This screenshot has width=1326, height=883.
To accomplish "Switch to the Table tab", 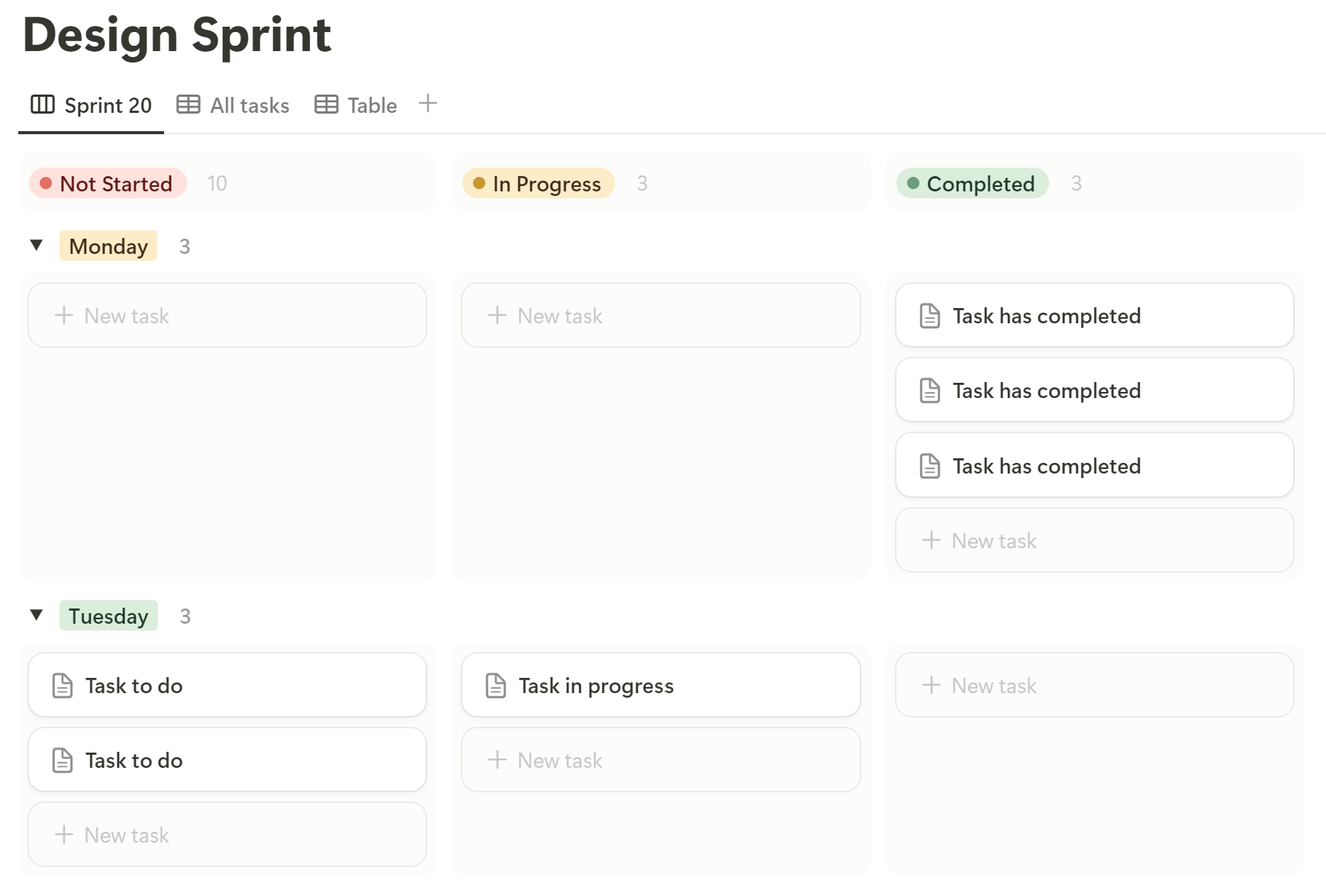I will click(356, 105).
